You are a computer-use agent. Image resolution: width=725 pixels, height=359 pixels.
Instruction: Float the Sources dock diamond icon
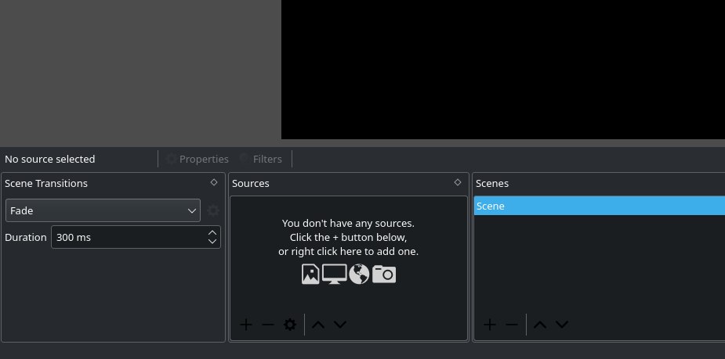(457, 182)
